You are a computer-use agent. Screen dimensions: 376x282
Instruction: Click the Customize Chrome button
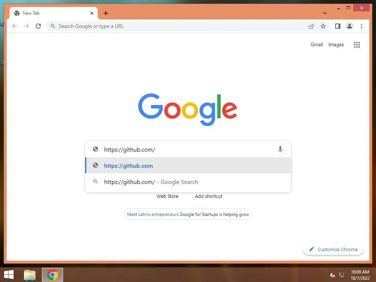pyautogui.click(x=333, y=249)
